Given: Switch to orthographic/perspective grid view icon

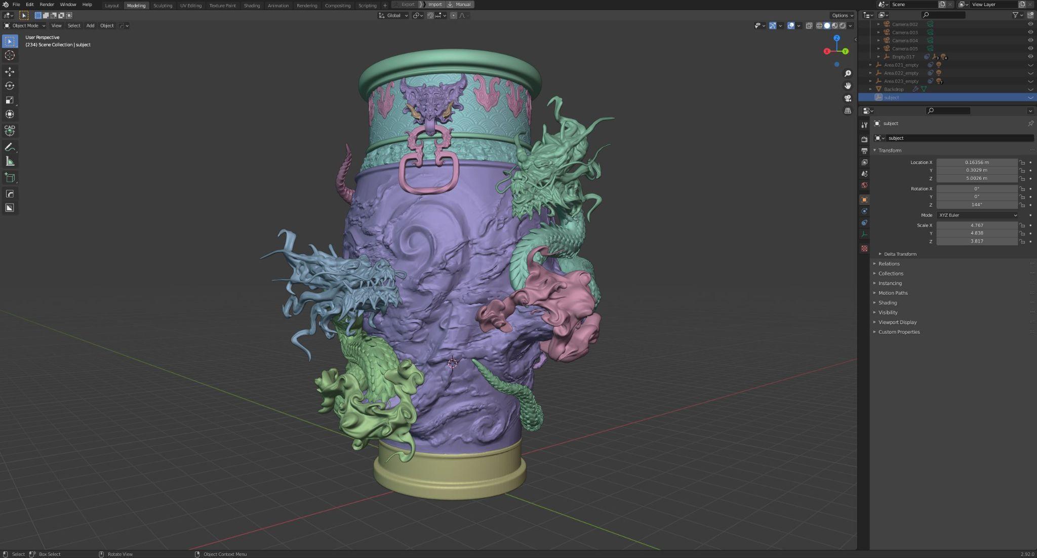Looking at the screenshot, I should pyautogui.click(x=848, y=110).
